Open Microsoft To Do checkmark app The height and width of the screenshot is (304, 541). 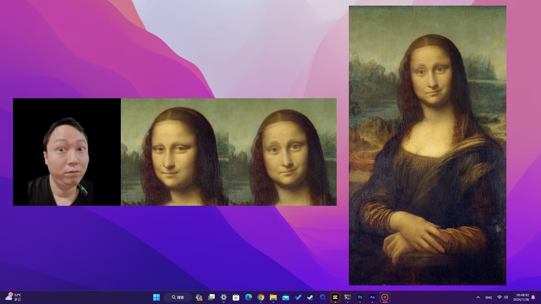pyautogui.click(x=298, y=297)
